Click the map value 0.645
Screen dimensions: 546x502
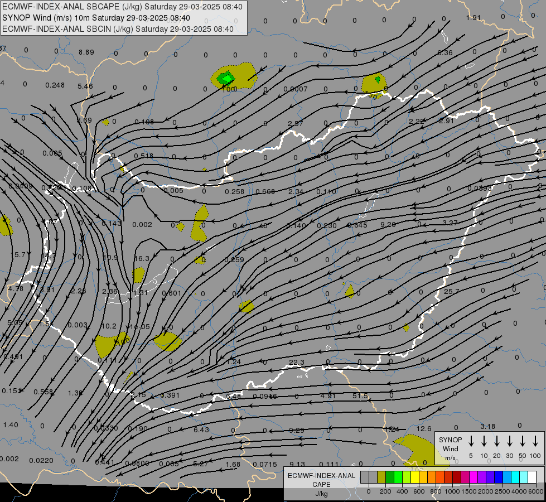pyautogui.click(x=357, y=225)
